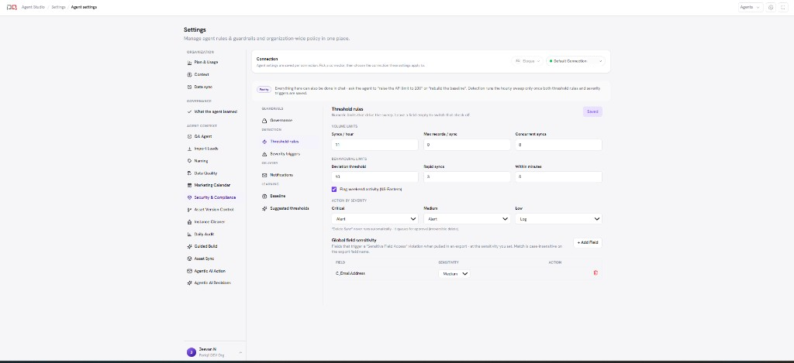Click the Within minutes input field
794x363 pixels.
(x=558, y=177)
